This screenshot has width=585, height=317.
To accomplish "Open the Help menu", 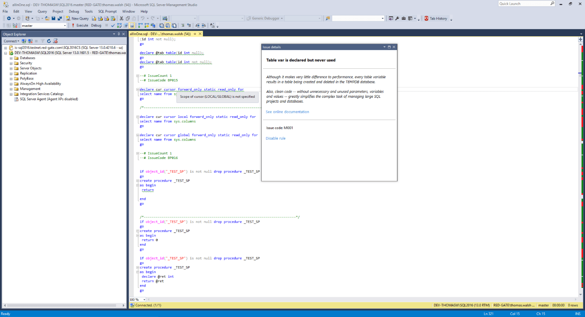I will pyautogui.click(x=144, y=12).
